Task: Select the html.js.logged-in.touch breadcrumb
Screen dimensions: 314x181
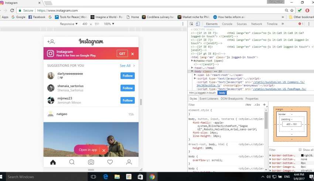Action: pos(202,93)
